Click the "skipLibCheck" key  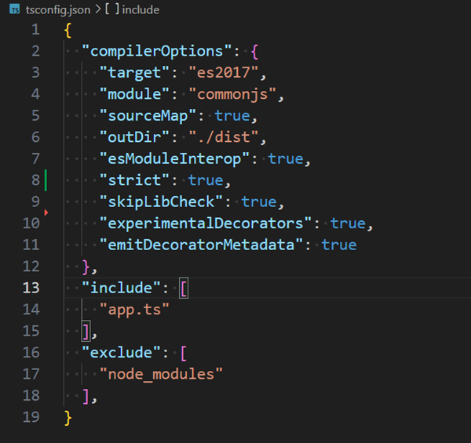[161, 202]
